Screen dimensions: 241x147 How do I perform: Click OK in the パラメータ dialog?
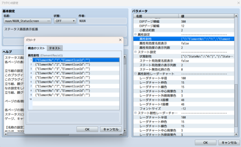[x=87, y=129]
